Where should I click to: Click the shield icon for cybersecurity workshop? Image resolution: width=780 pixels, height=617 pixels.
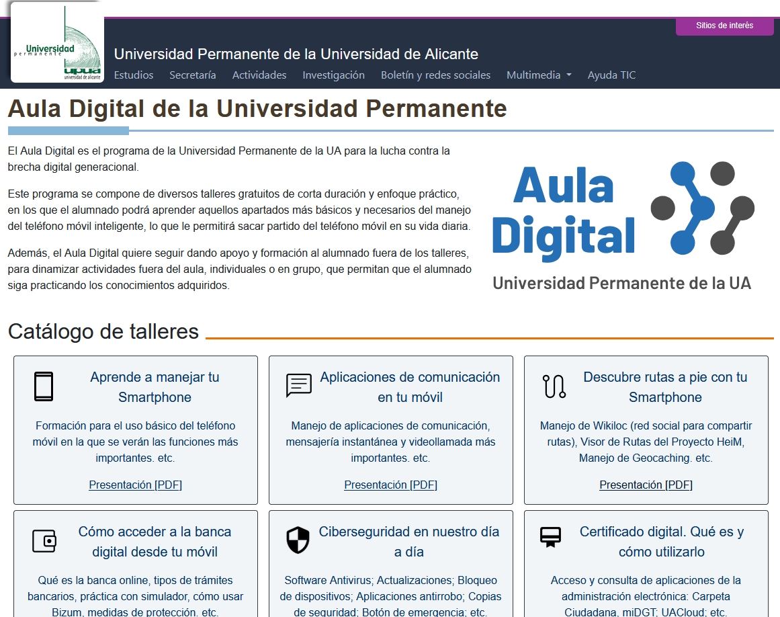pos(298,540)
